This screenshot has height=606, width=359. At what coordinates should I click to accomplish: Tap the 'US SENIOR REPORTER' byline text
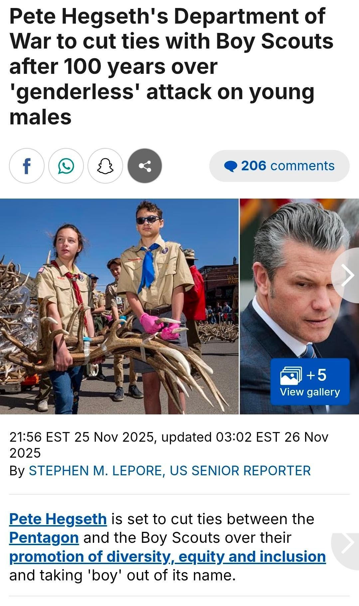point(240,471)
